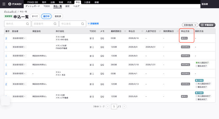The width and height of the screenshot is (219, 119).
Task: Click the magnifier icon in the 申込者名 search box
Action: pos(83,24)
